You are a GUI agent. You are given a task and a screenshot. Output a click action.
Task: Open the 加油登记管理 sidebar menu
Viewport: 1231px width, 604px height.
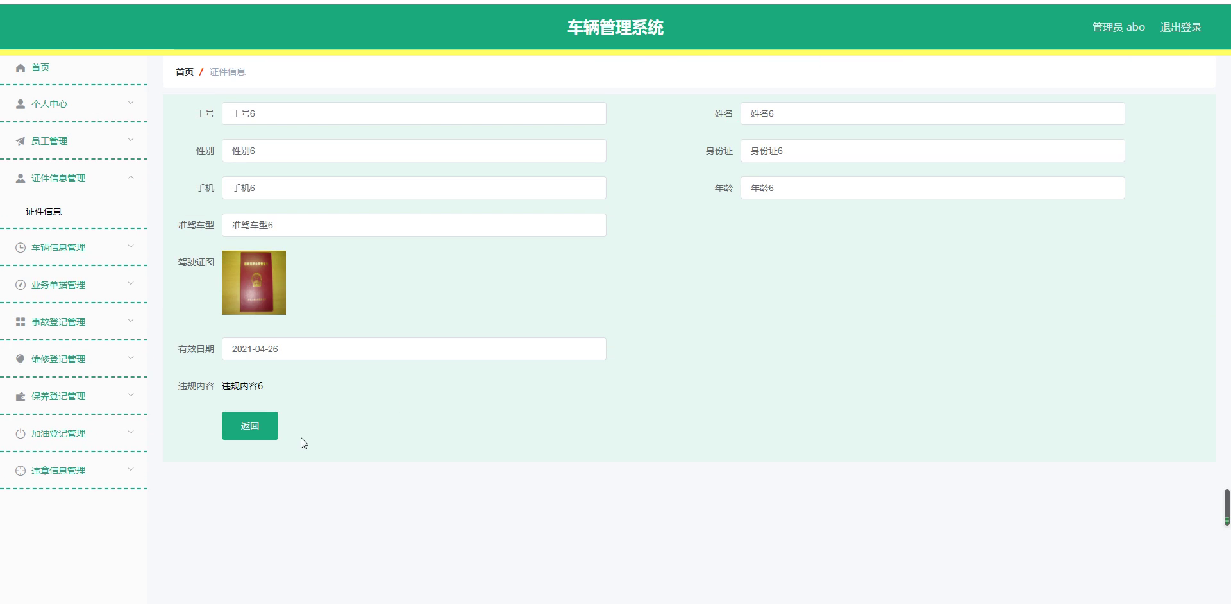74,433
